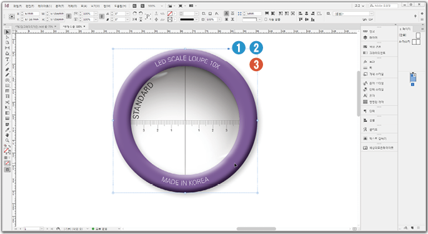Select the Pencil tool

pyautogui.click(x=7, y=75)
